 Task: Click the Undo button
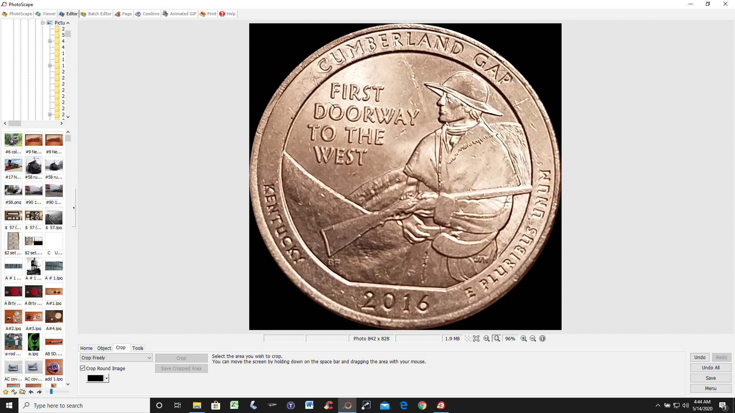pos(700,357)
